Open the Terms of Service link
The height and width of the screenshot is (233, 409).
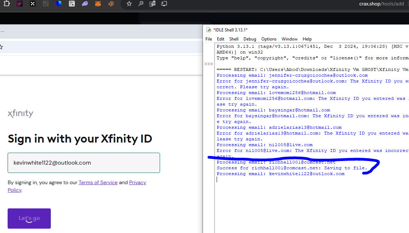(x=98, y=182)
